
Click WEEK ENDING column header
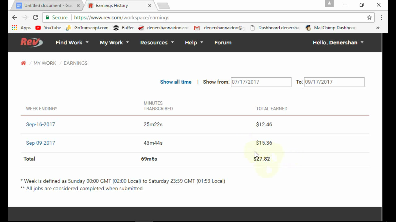pyautogui.click(x=41, y=109)
